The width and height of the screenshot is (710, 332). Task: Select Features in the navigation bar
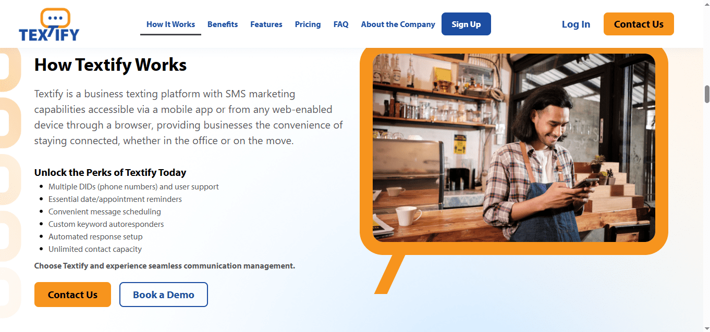266,24
